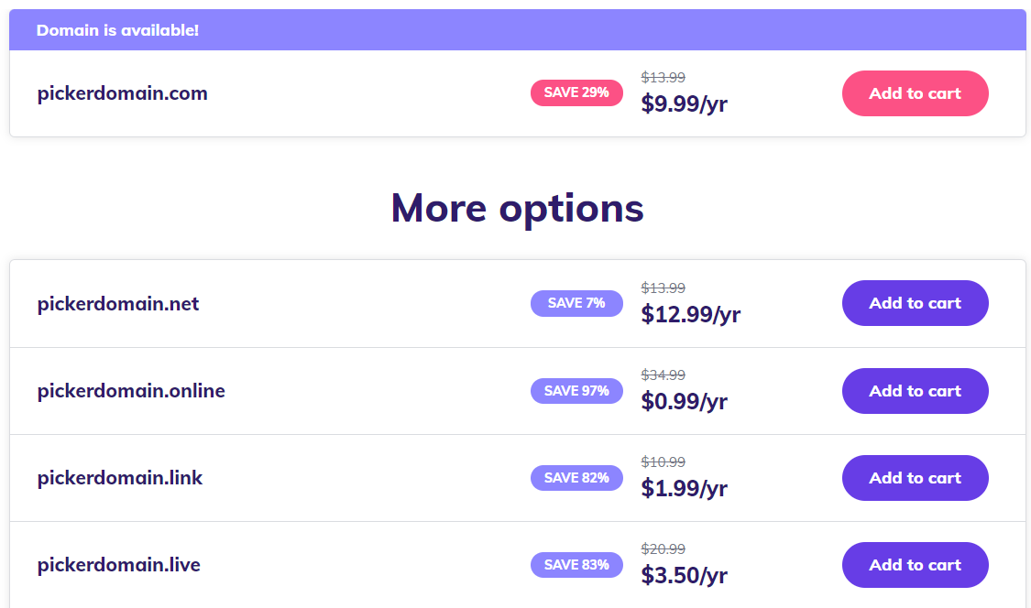
Task: Add pickerdomain.com to cart
Action: [x=915, y=93]
